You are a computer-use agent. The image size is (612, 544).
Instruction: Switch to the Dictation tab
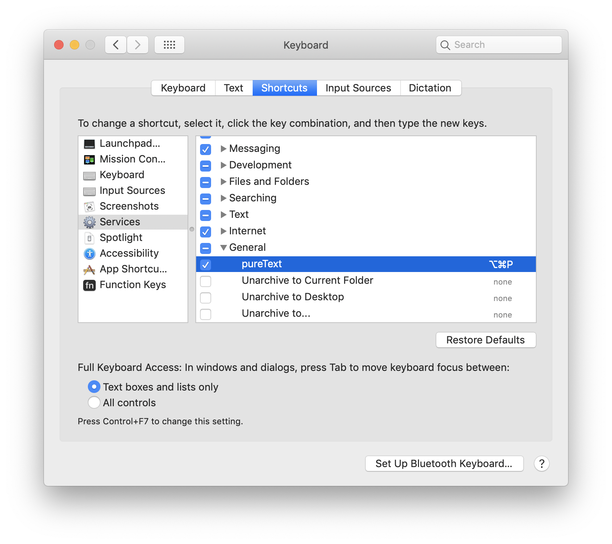click(x=430, y=88)
